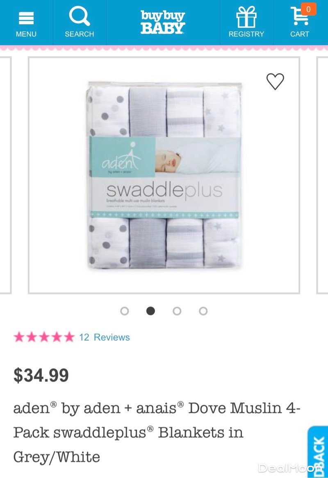
Task: Click the $34.99 price text
Action: 41,375
